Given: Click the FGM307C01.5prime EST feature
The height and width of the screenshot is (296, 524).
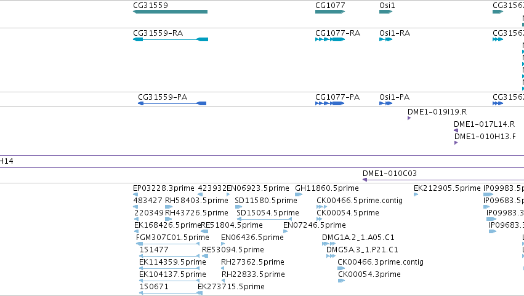Looking at the screenshot, I should tap(167, 244).
